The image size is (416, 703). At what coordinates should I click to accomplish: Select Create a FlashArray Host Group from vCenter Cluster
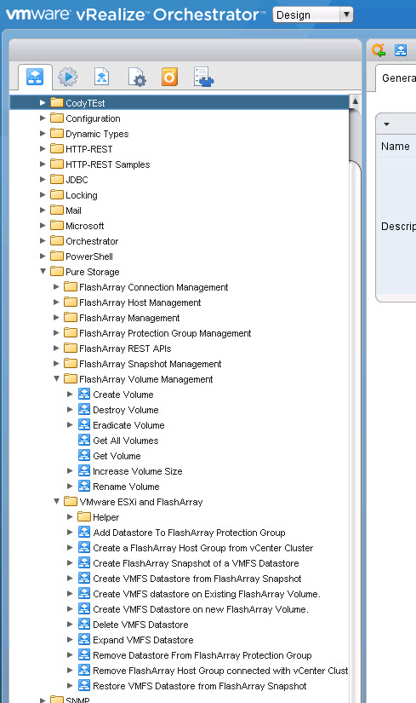pos(197,547)
